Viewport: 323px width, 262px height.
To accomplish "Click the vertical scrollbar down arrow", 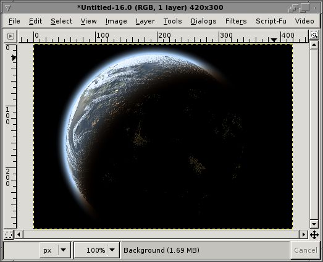I will (x=314, y=224).
